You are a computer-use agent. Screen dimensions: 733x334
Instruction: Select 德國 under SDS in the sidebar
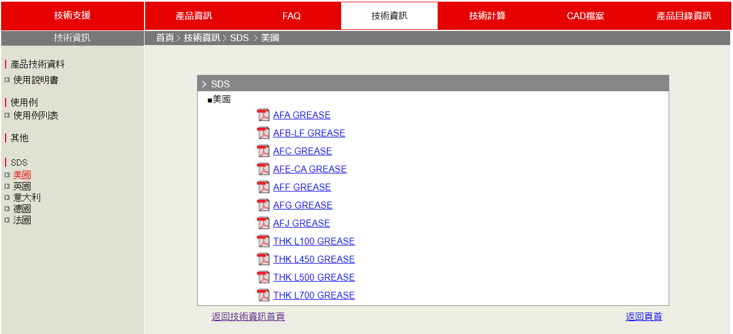point(22,209)
